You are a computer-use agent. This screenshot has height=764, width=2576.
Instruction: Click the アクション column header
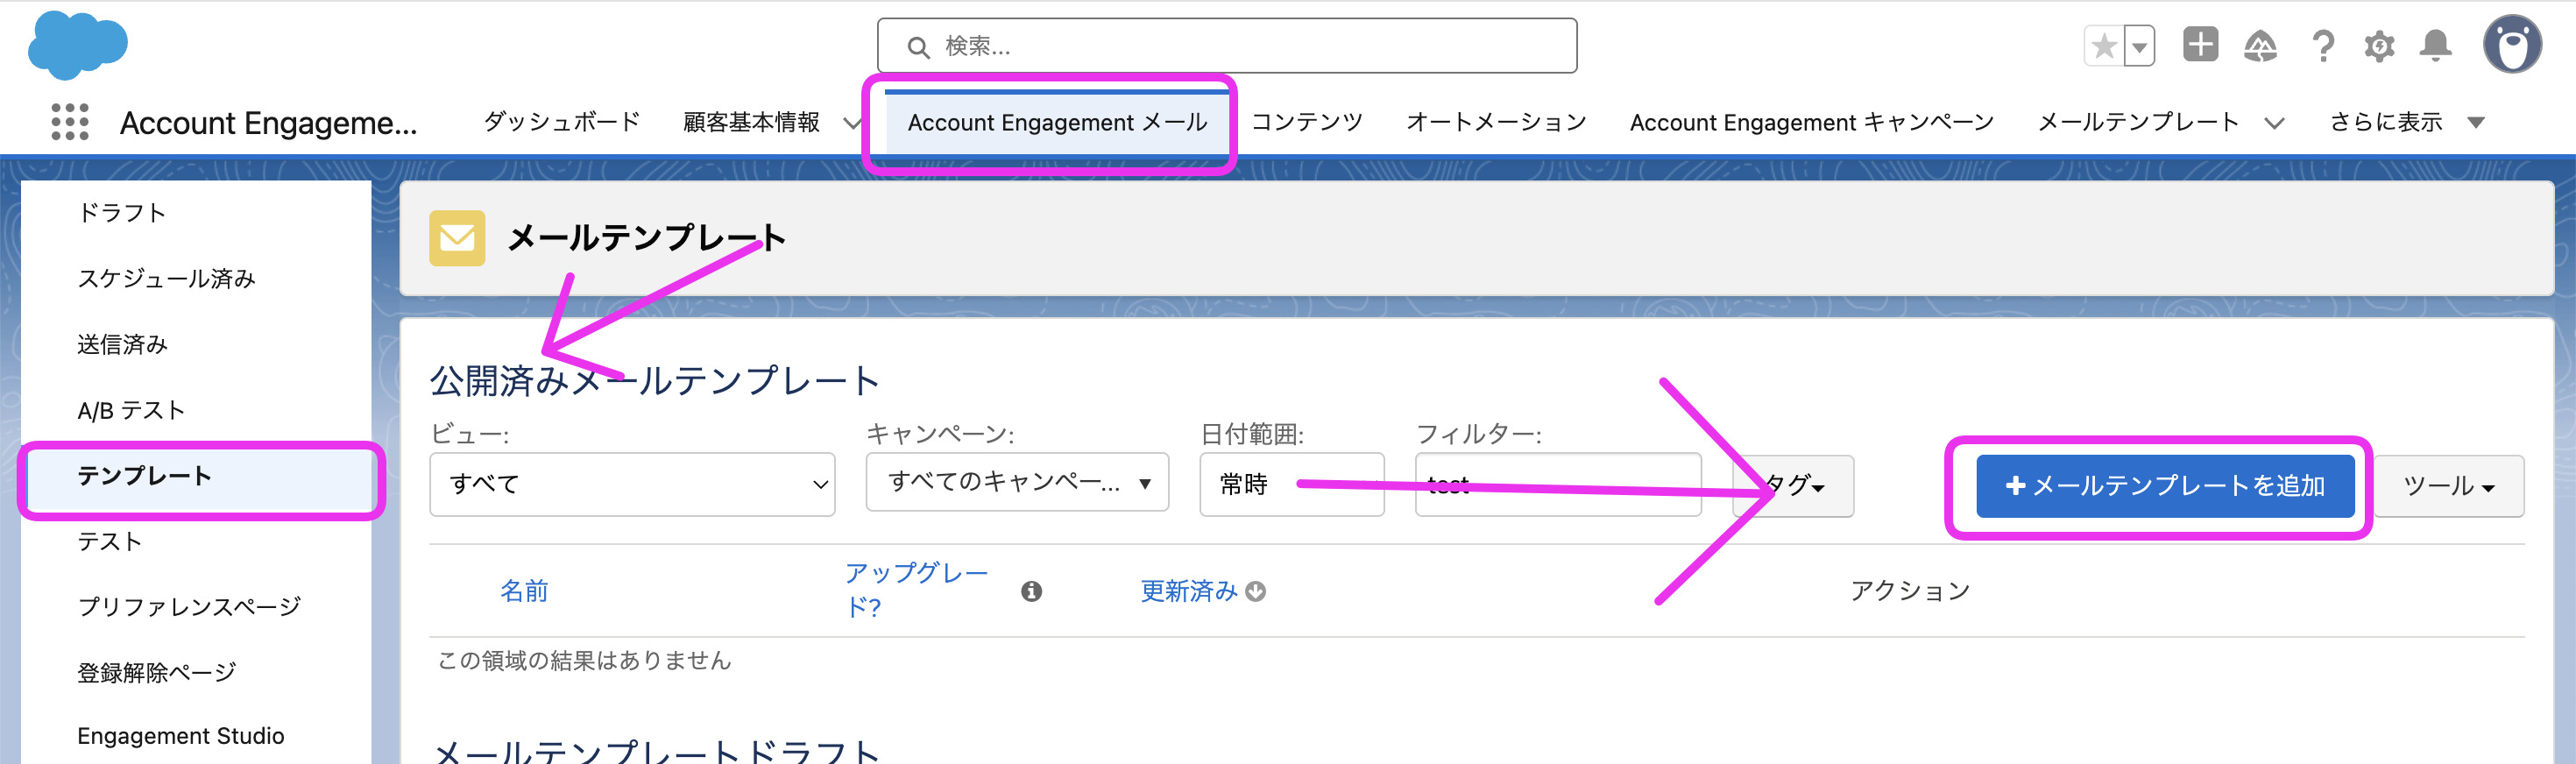click(x=1909, y=591)
